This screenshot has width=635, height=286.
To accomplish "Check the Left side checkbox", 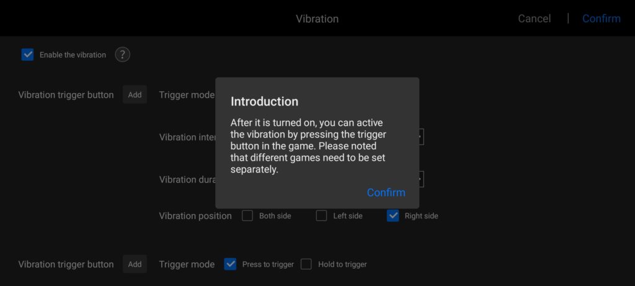I will tap(321, 216).
